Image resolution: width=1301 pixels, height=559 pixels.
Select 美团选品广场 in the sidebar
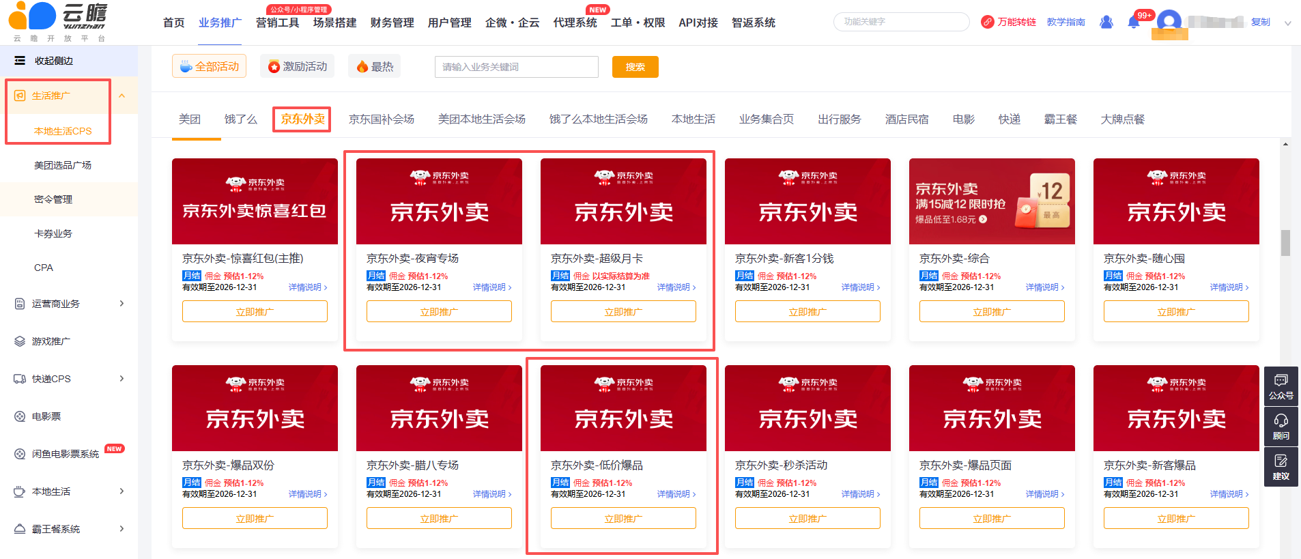click(63, 165)
